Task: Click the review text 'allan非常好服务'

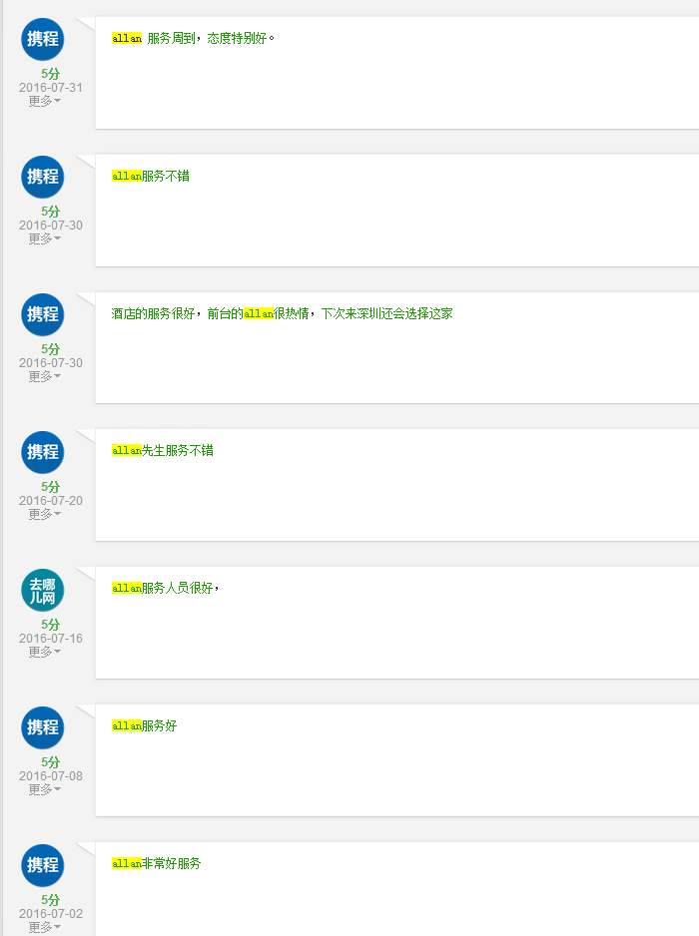Action: 156,864
